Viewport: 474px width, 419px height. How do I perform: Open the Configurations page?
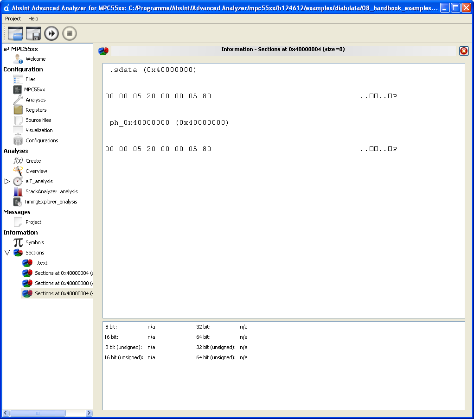[x=42, y=140]
